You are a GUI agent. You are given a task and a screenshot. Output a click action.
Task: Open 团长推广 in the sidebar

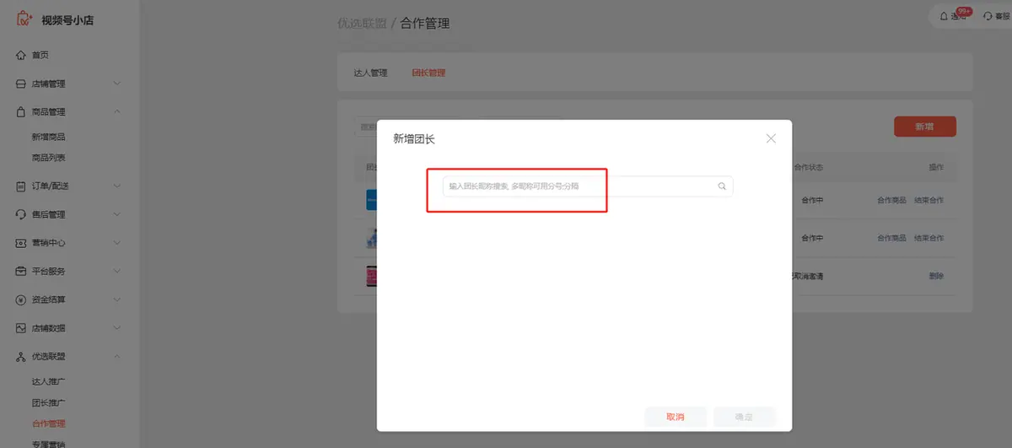49,403
